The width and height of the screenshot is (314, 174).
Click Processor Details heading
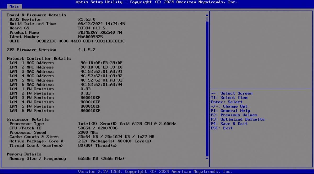click(28, 119)
